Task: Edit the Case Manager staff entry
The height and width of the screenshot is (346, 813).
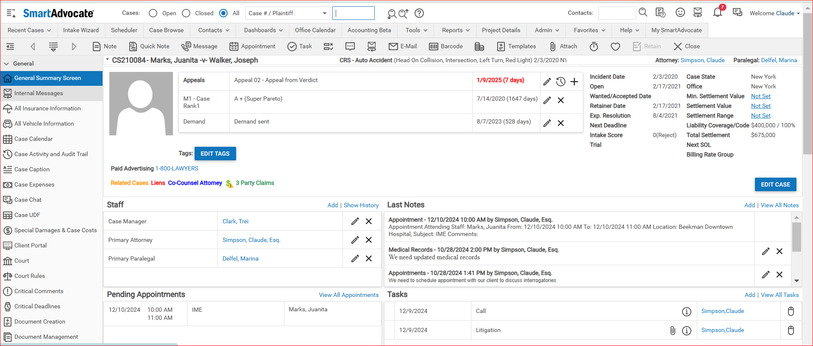Action: click(x=355, y=221)
